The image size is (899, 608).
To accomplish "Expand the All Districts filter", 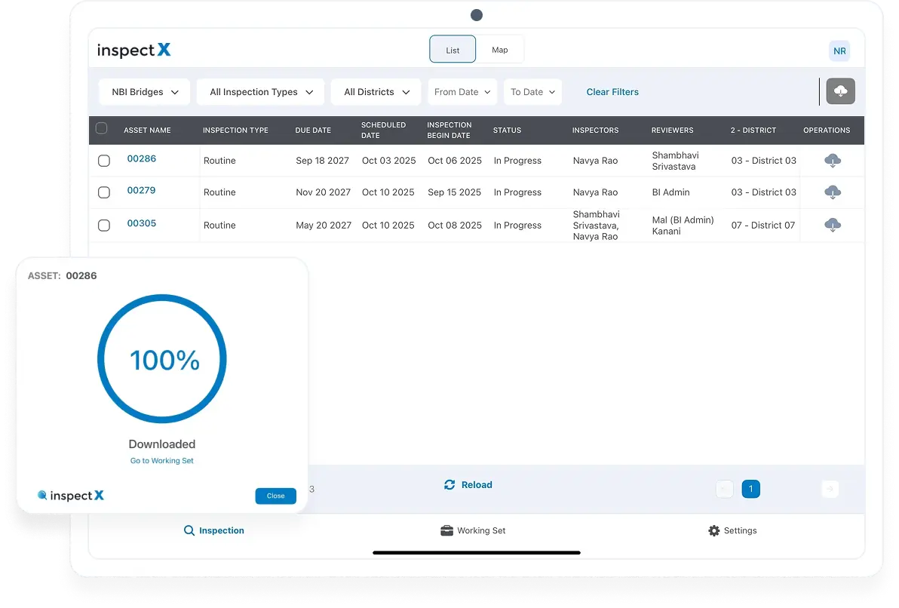I will pos(376,91).
